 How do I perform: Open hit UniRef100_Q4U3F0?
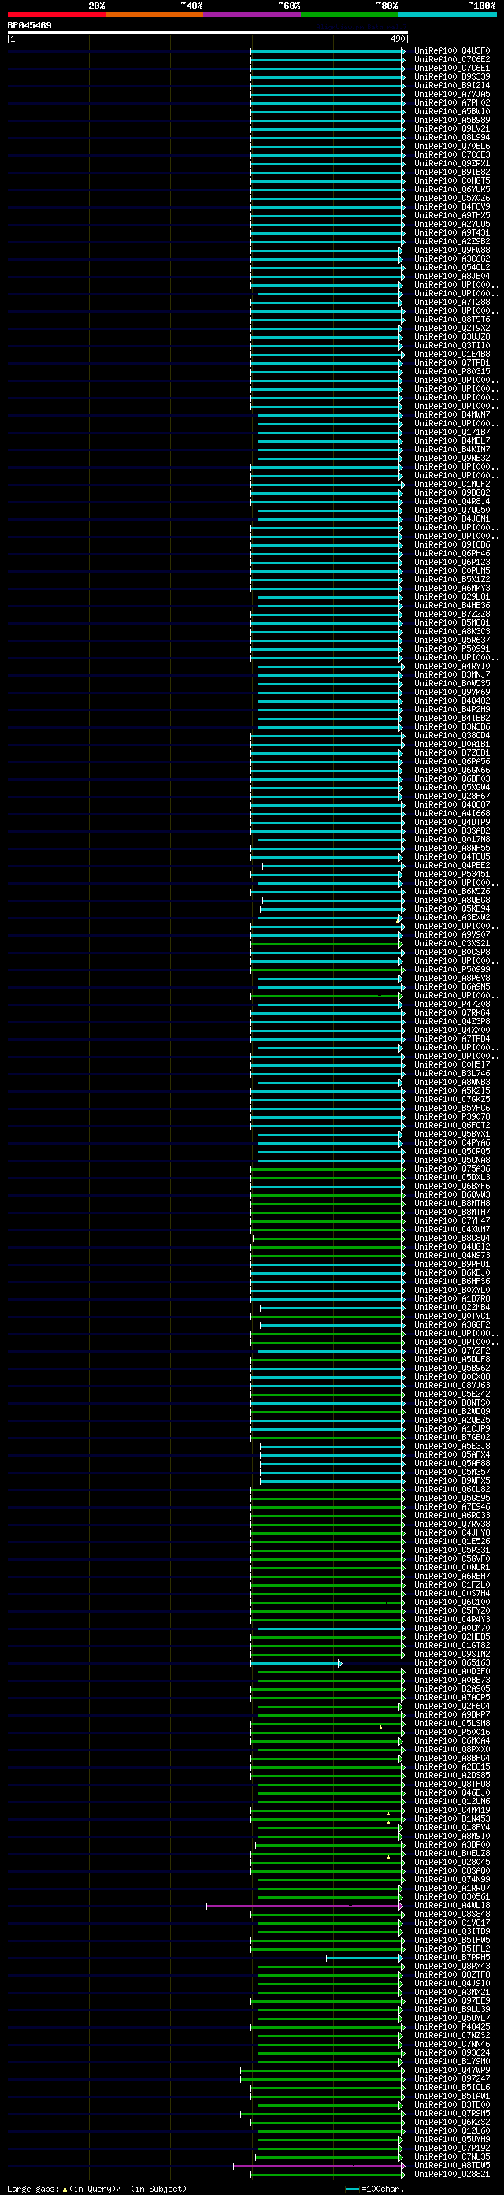452,51
